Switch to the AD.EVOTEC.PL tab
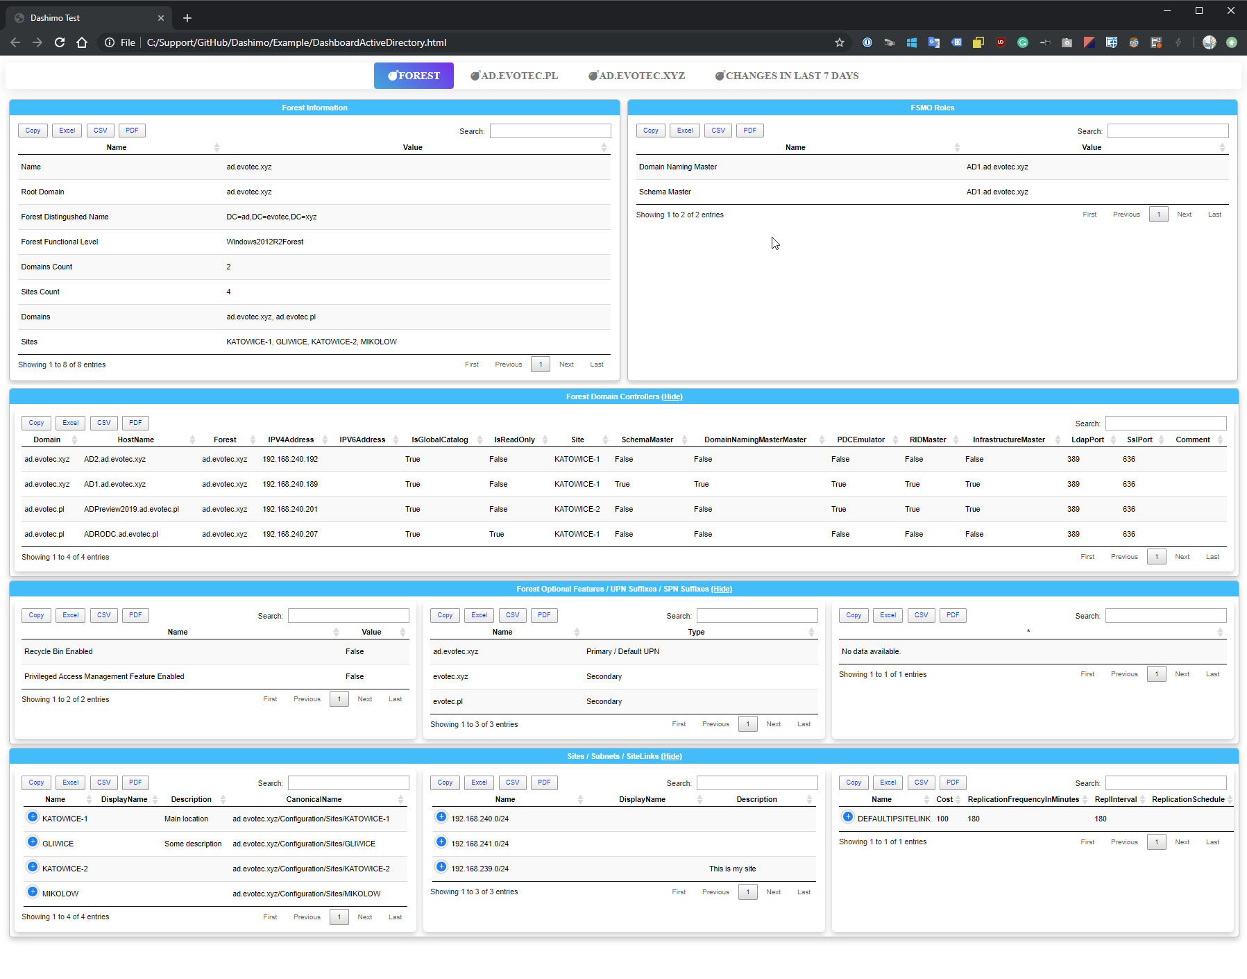 point(514,76)
